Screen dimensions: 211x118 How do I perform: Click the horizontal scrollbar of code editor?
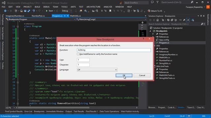[54, 108]
